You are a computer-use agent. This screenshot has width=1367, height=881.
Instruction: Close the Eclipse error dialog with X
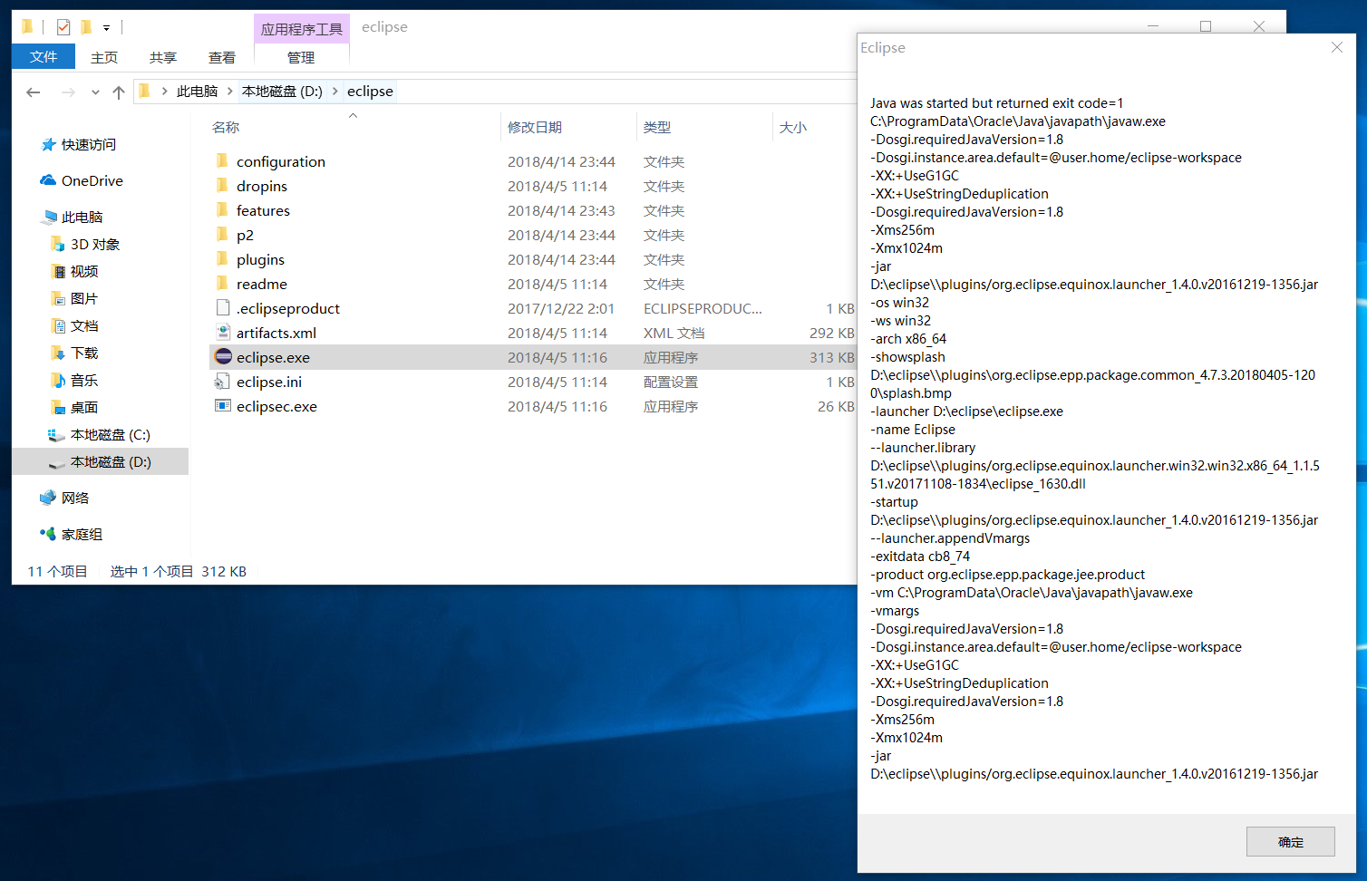pos(1337,47)
